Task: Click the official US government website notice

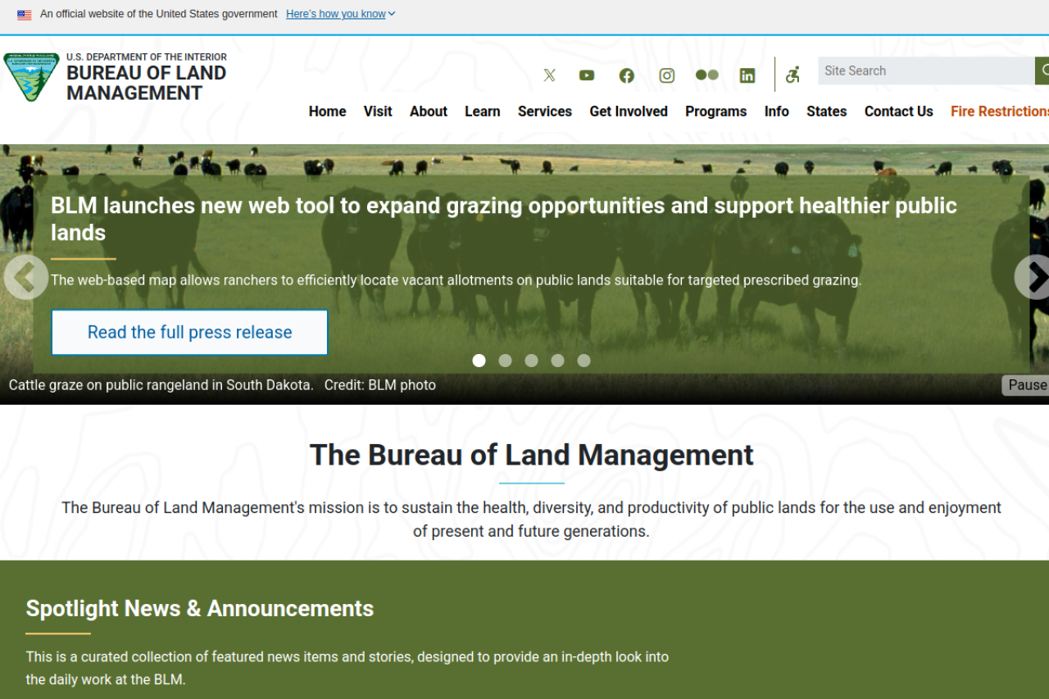Action: [x=159, y=14]
